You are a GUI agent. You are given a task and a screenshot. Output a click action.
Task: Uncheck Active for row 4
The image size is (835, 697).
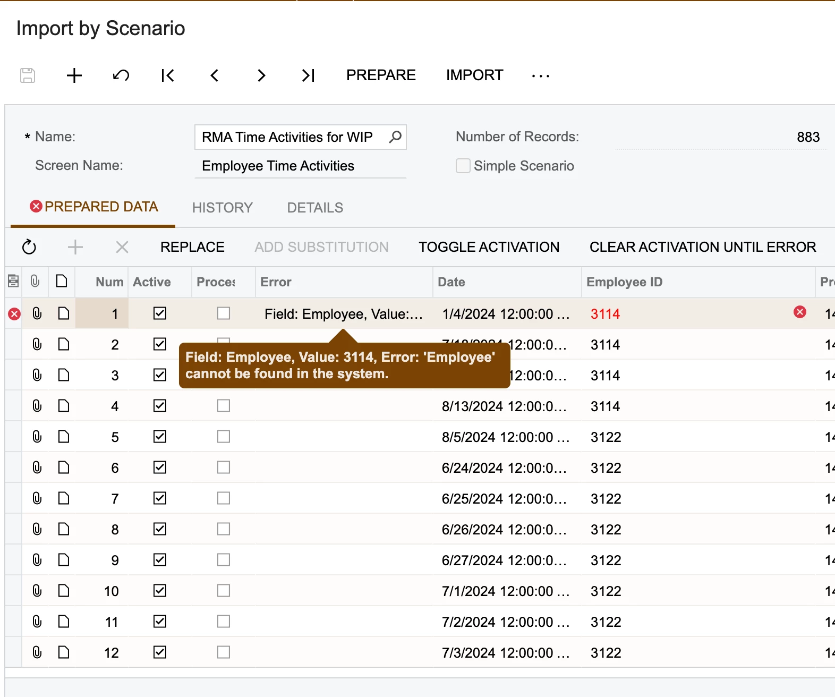[160, 406]
